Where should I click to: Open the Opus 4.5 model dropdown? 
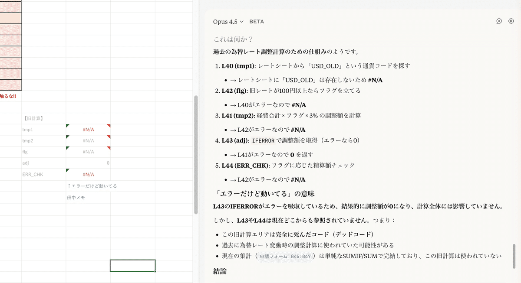pyautogui.click(x=228, y=21)
